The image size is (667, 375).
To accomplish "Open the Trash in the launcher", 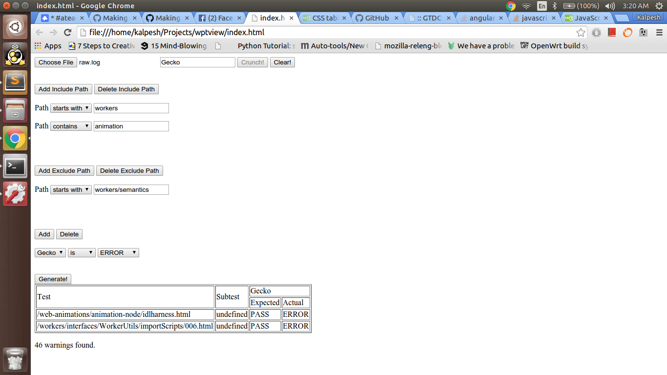I will pos(15,360).
